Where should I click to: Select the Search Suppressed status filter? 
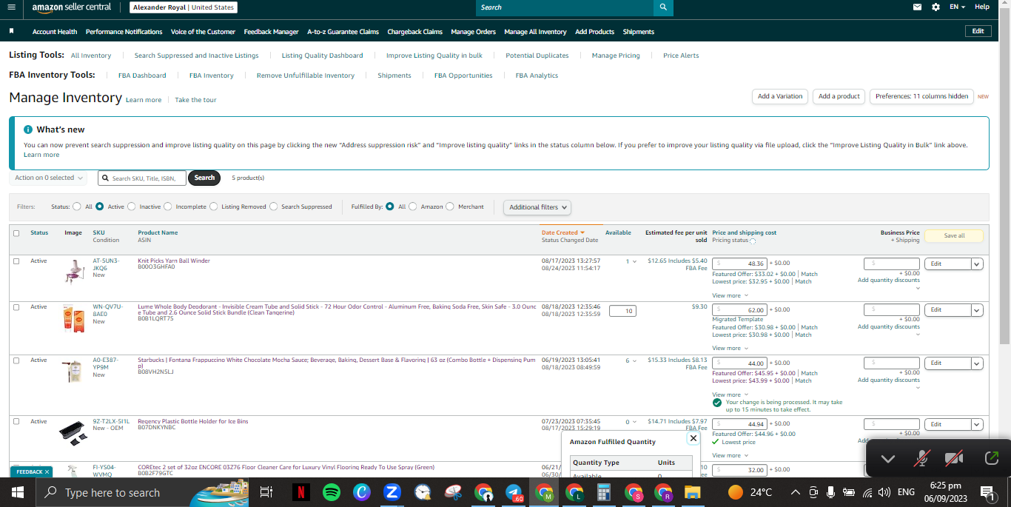pyautogui.click(x=274, y=207)
